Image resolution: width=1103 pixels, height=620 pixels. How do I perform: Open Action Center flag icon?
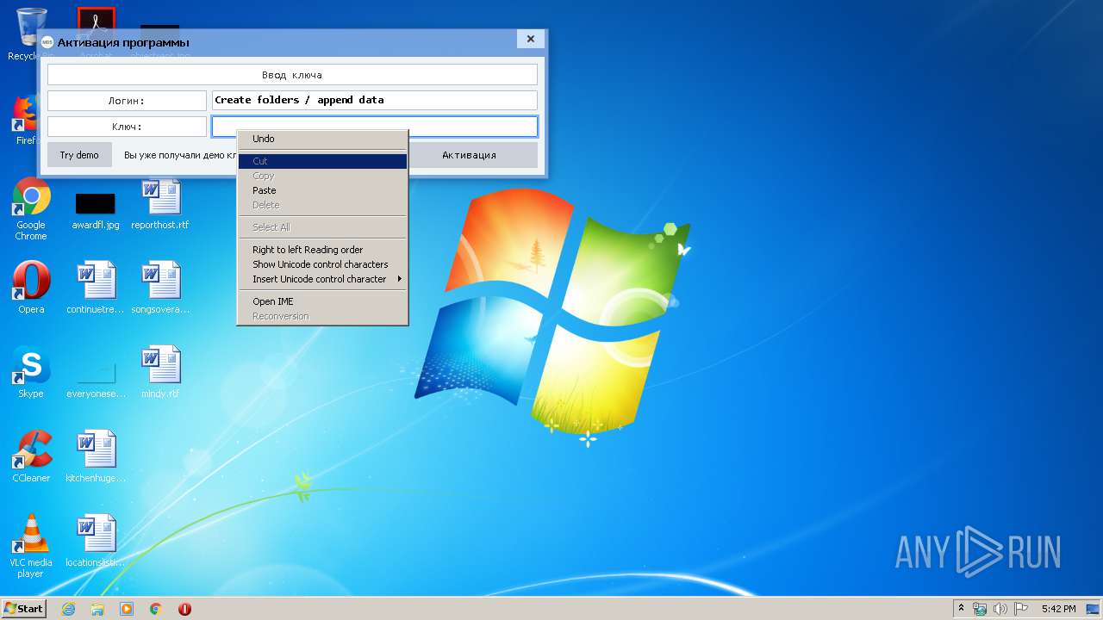[x=1021, y=609]
